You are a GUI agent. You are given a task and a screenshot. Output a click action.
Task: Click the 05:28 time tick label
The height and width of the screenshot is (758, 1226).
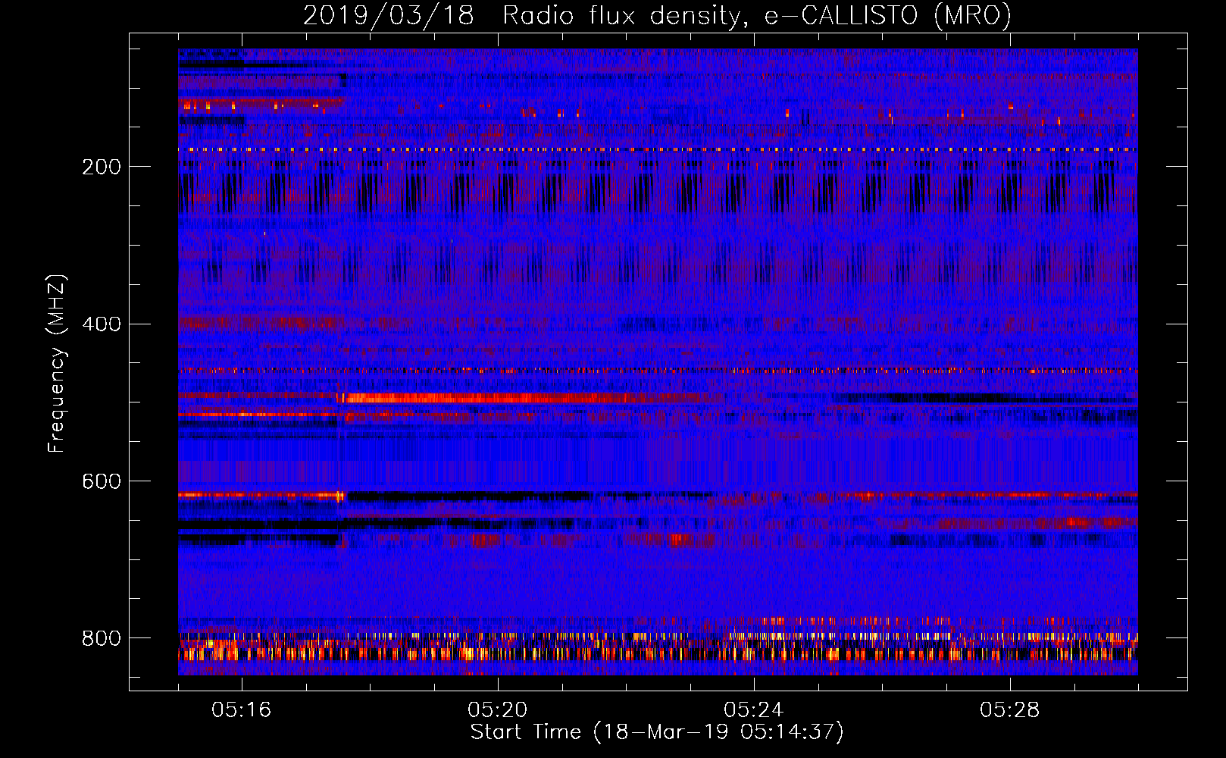1010,709
